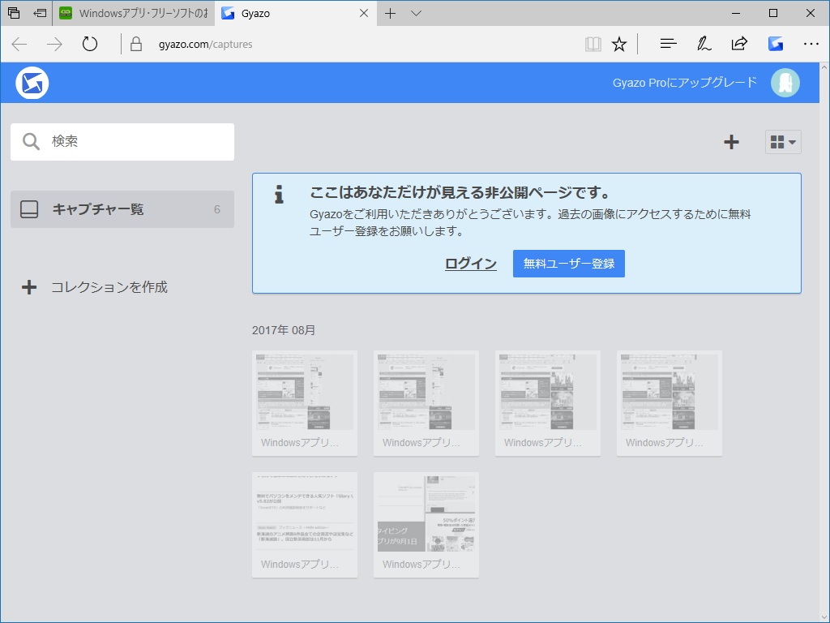The image size is (830, 623).
Task: Click the magnifier icon in the search box
Action: click(31, 141)
